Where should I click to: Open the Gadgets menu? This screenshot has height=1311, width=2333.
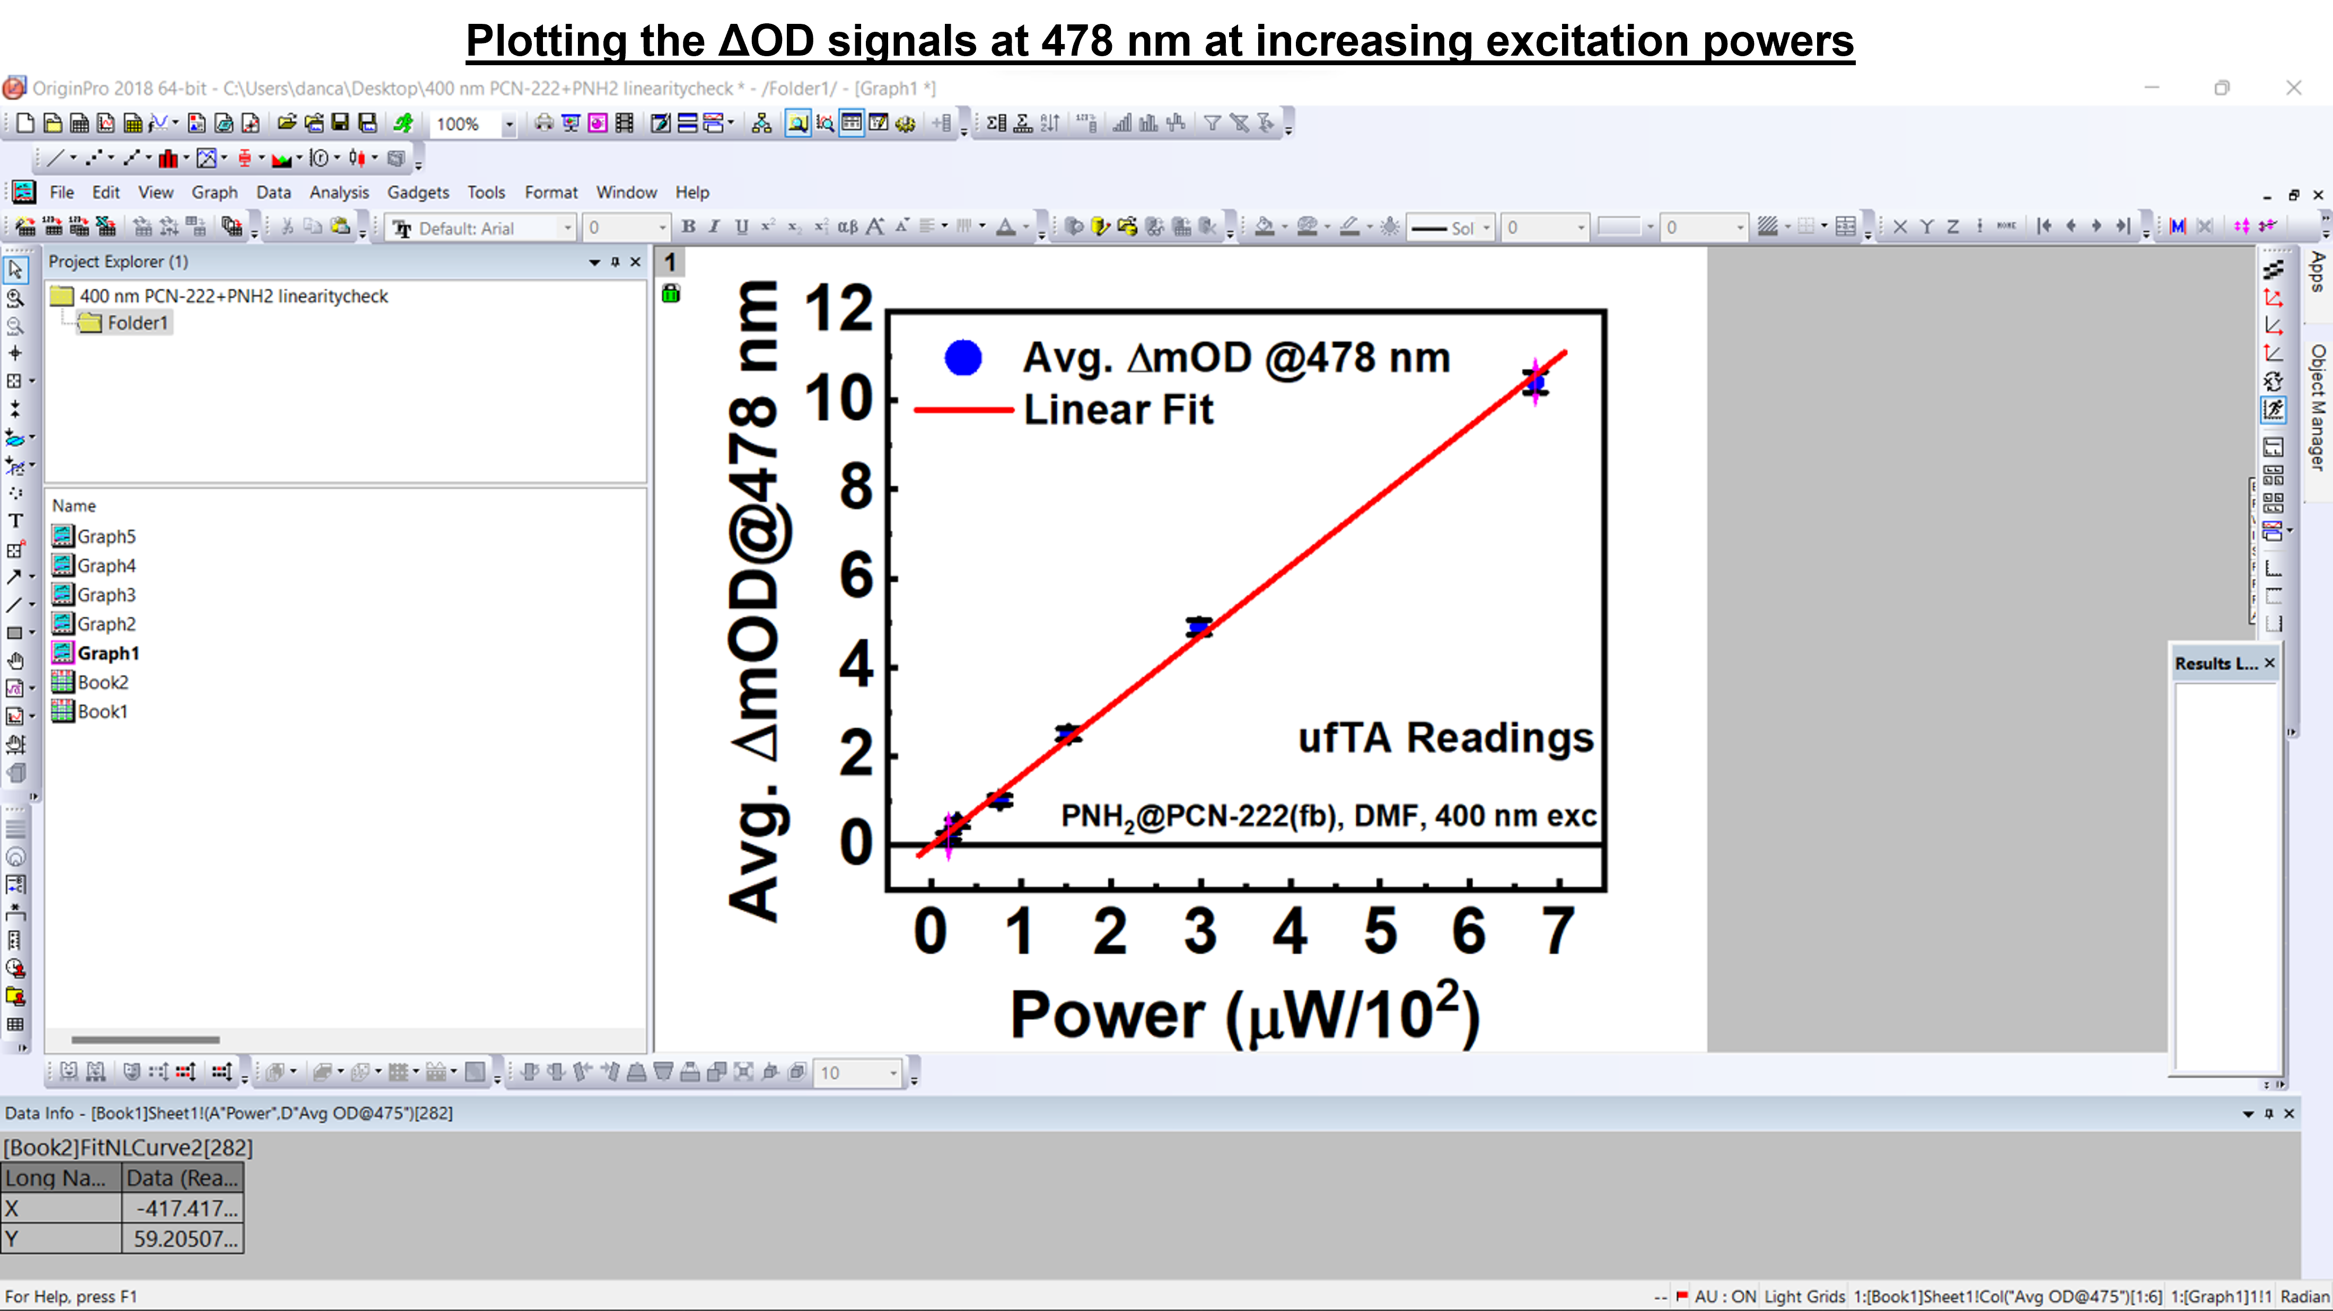click(417, 192)
